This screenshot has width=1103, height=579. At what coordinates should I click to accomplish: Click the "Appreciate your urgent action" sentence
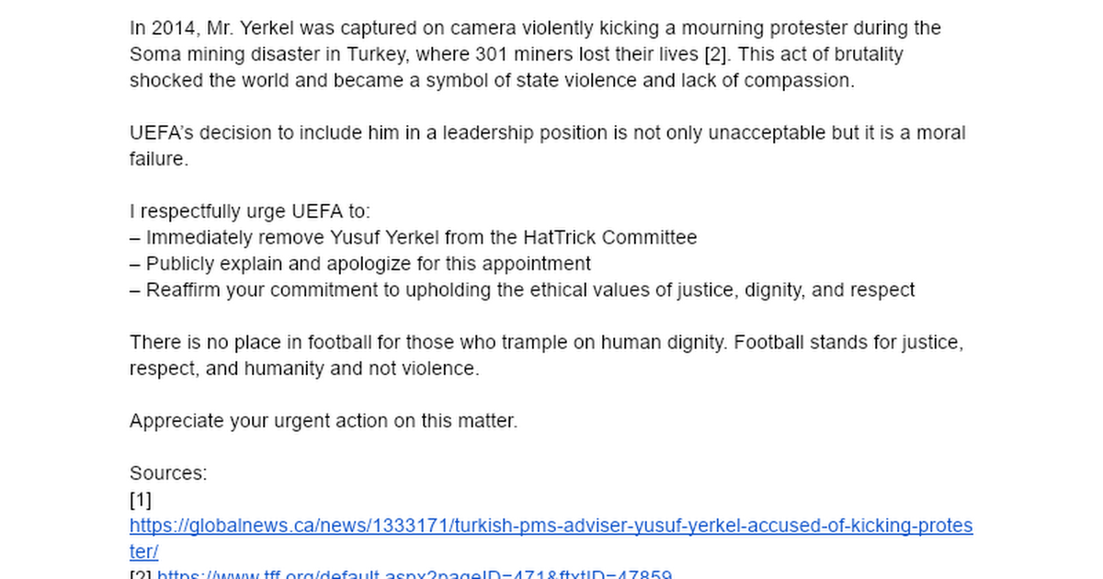point(324,422)
